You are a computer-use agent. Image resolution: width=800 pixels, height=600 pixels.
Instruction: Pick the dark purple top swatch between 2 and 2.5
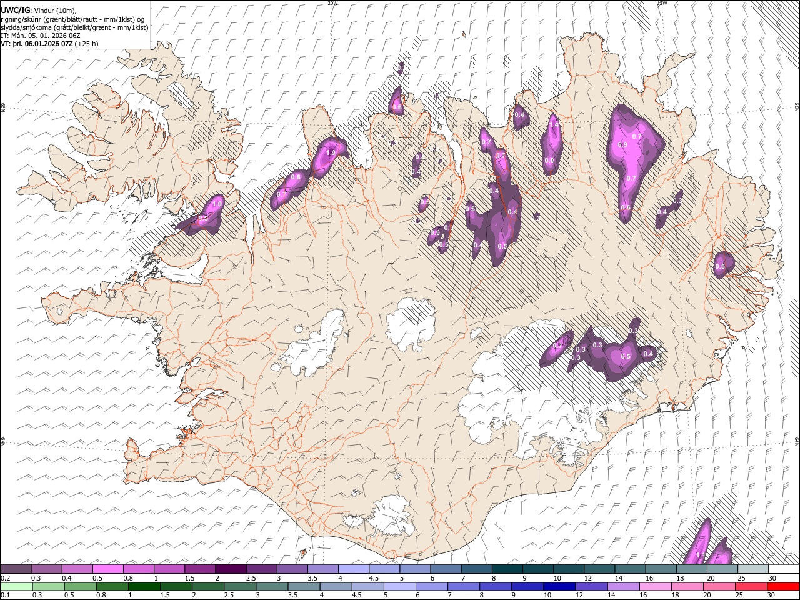[230, 569]
